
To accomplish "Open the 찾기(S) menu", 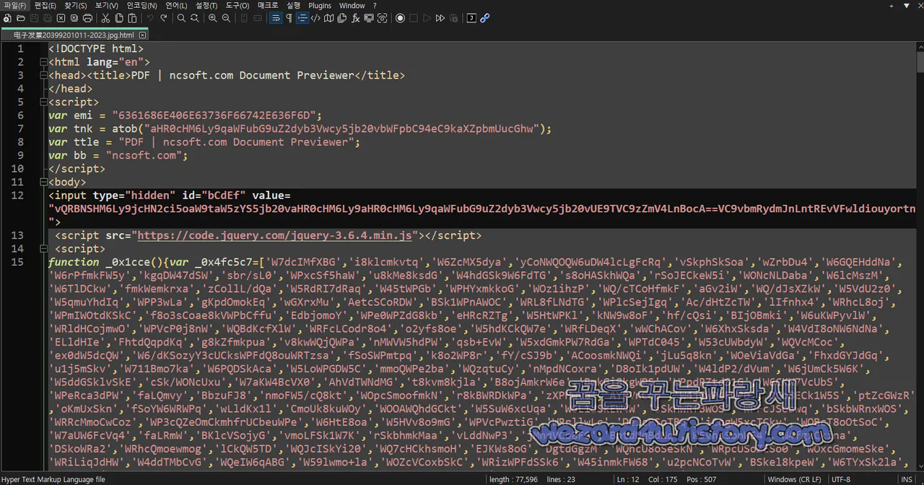I will 75,6.
